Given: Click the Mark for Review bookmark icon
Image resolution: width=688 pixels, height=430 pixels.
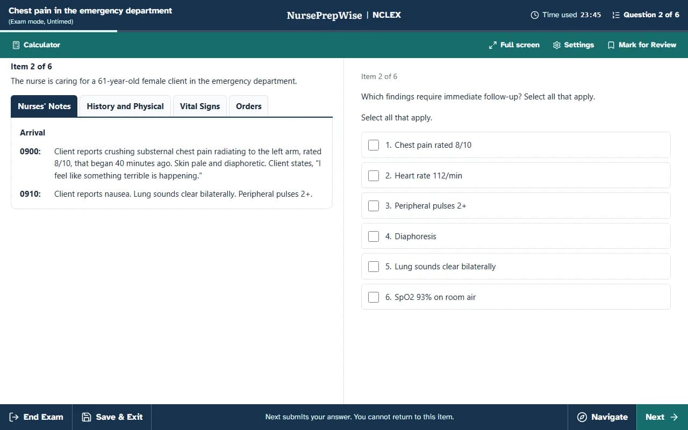Looking at the screenshot, I should pos(611,45).
